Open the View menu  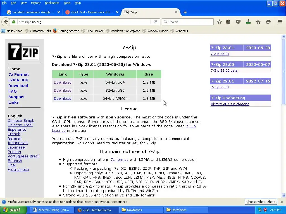coord(23,3)
